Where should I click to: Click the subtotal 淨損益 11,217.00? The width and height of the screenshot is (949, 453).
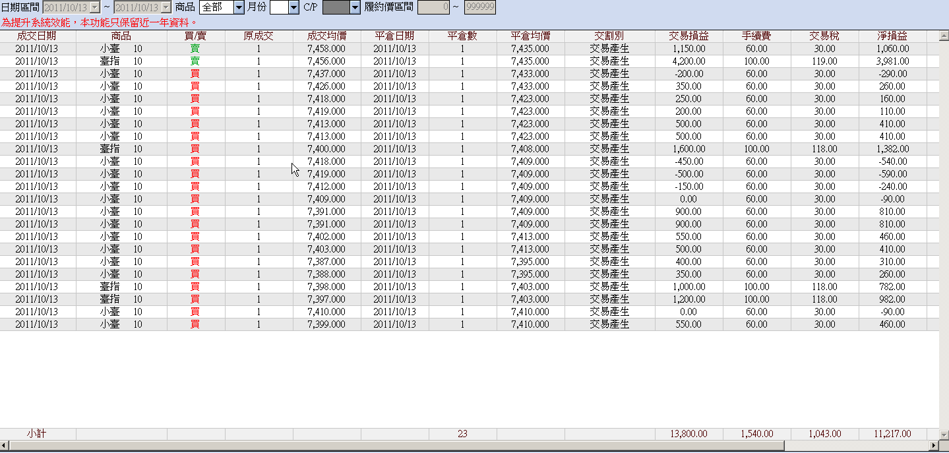tap(893, 434)
